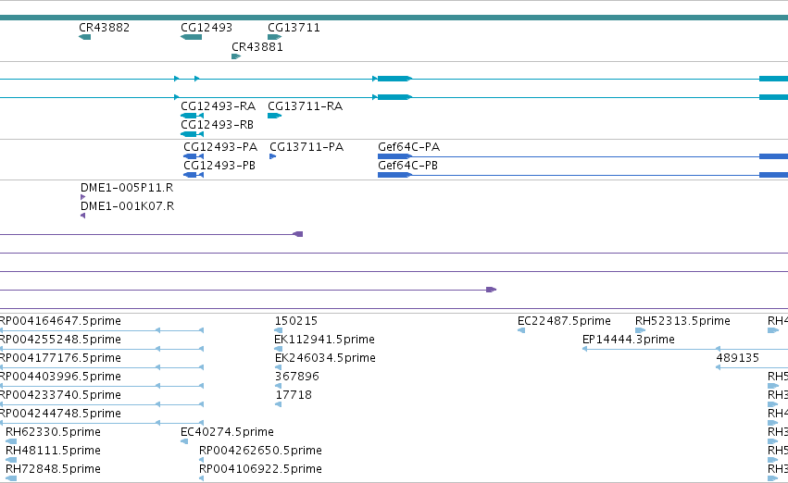
Task: Click the EK112941.5prime label
Action: click(325, 340)
